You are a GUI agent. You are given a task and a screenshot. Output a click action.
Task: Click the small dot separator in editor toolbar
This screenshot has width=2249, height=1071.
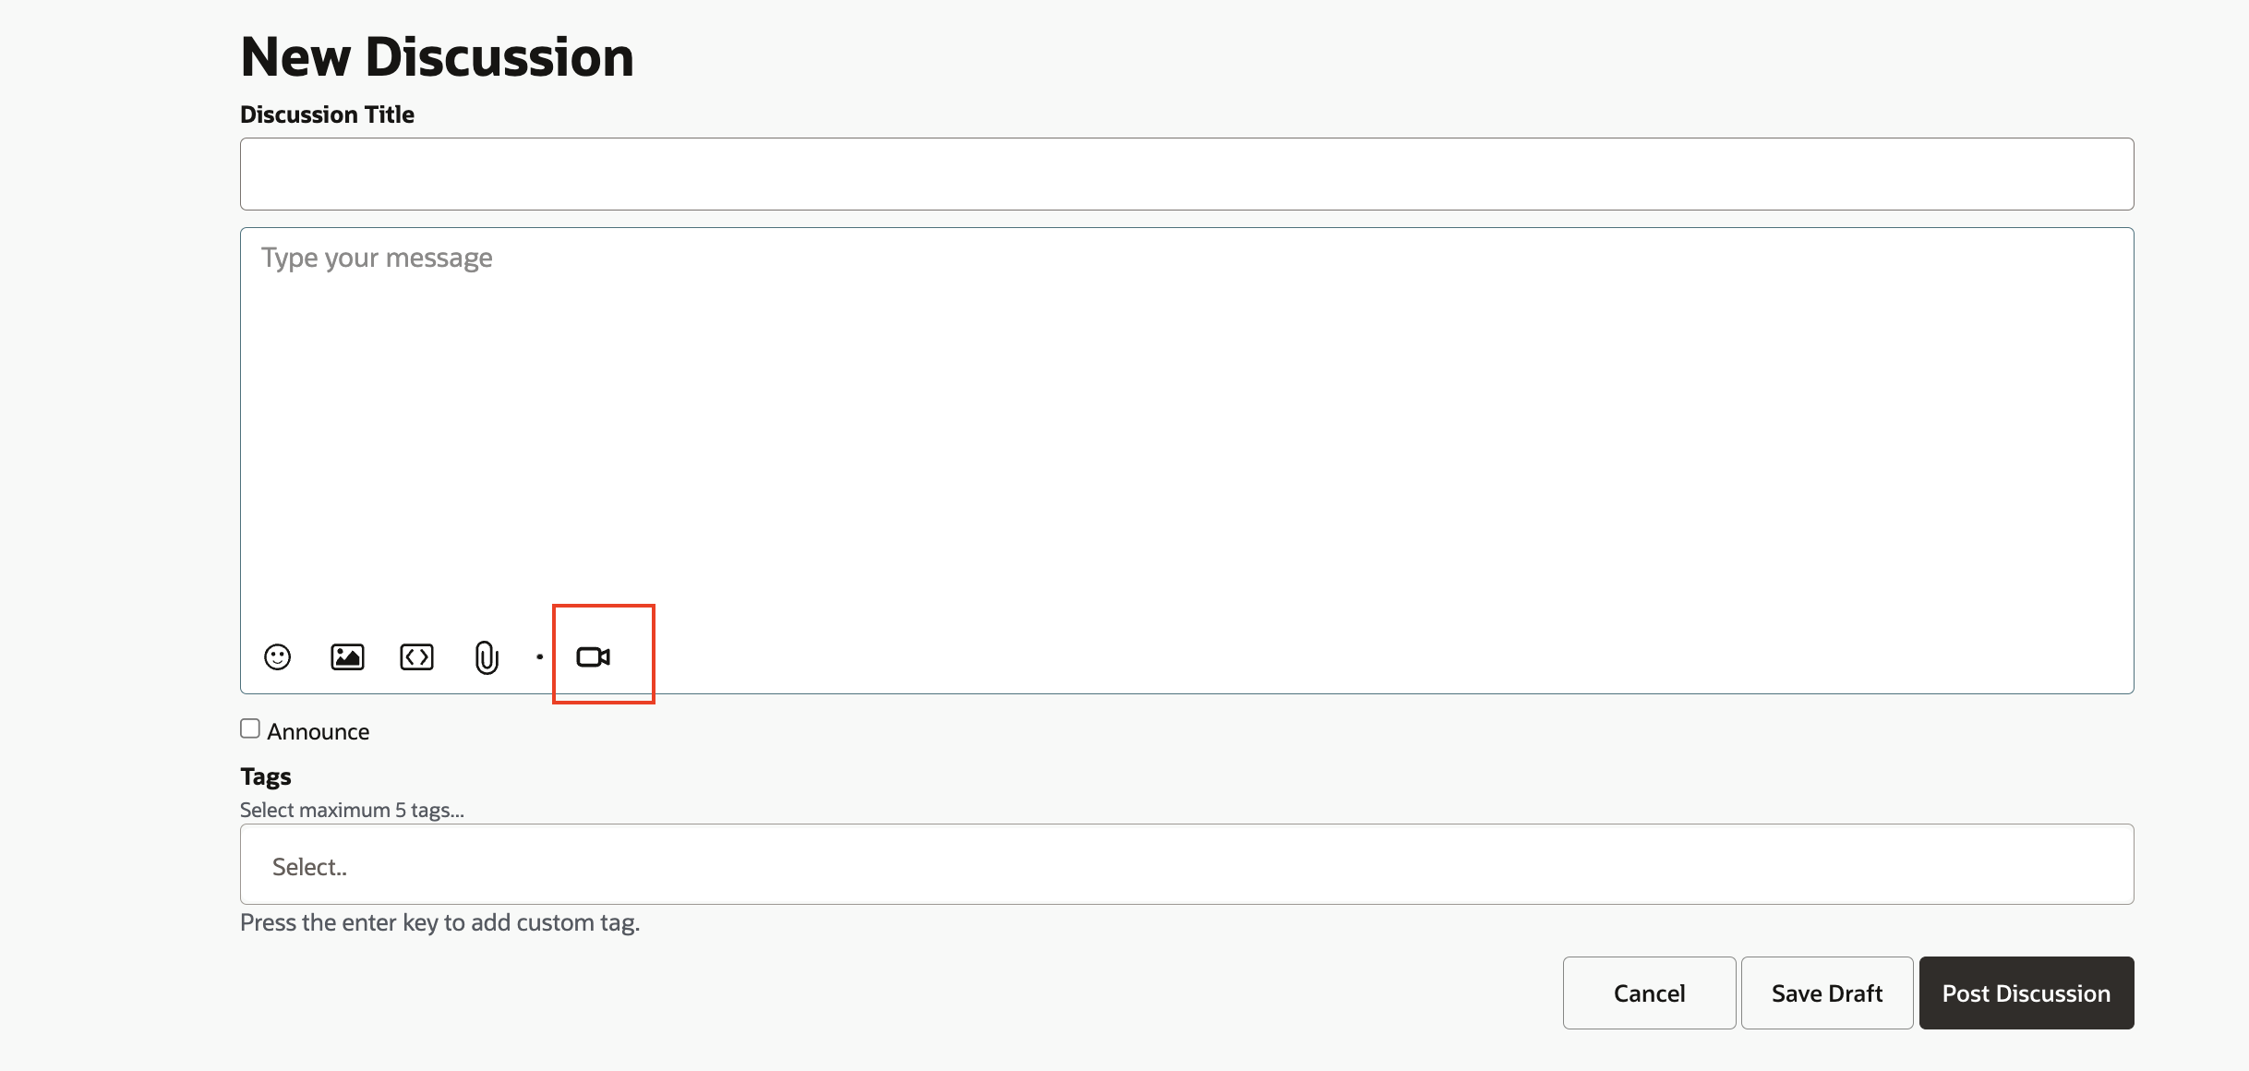click(x=540, y=657)
